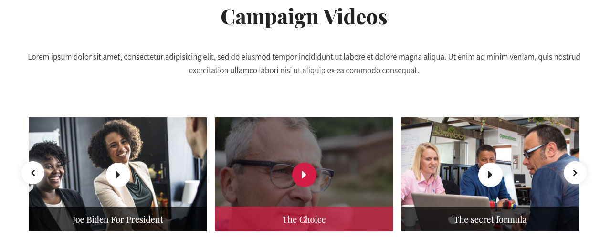600x239 pixels.
Task: Select the red 'The Choice' caption bar
Action: click(304, 219)
